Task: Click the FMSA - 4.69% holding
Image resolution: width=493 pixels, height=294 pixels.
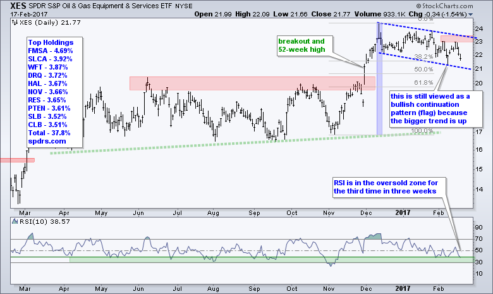Action: [51, 51]
